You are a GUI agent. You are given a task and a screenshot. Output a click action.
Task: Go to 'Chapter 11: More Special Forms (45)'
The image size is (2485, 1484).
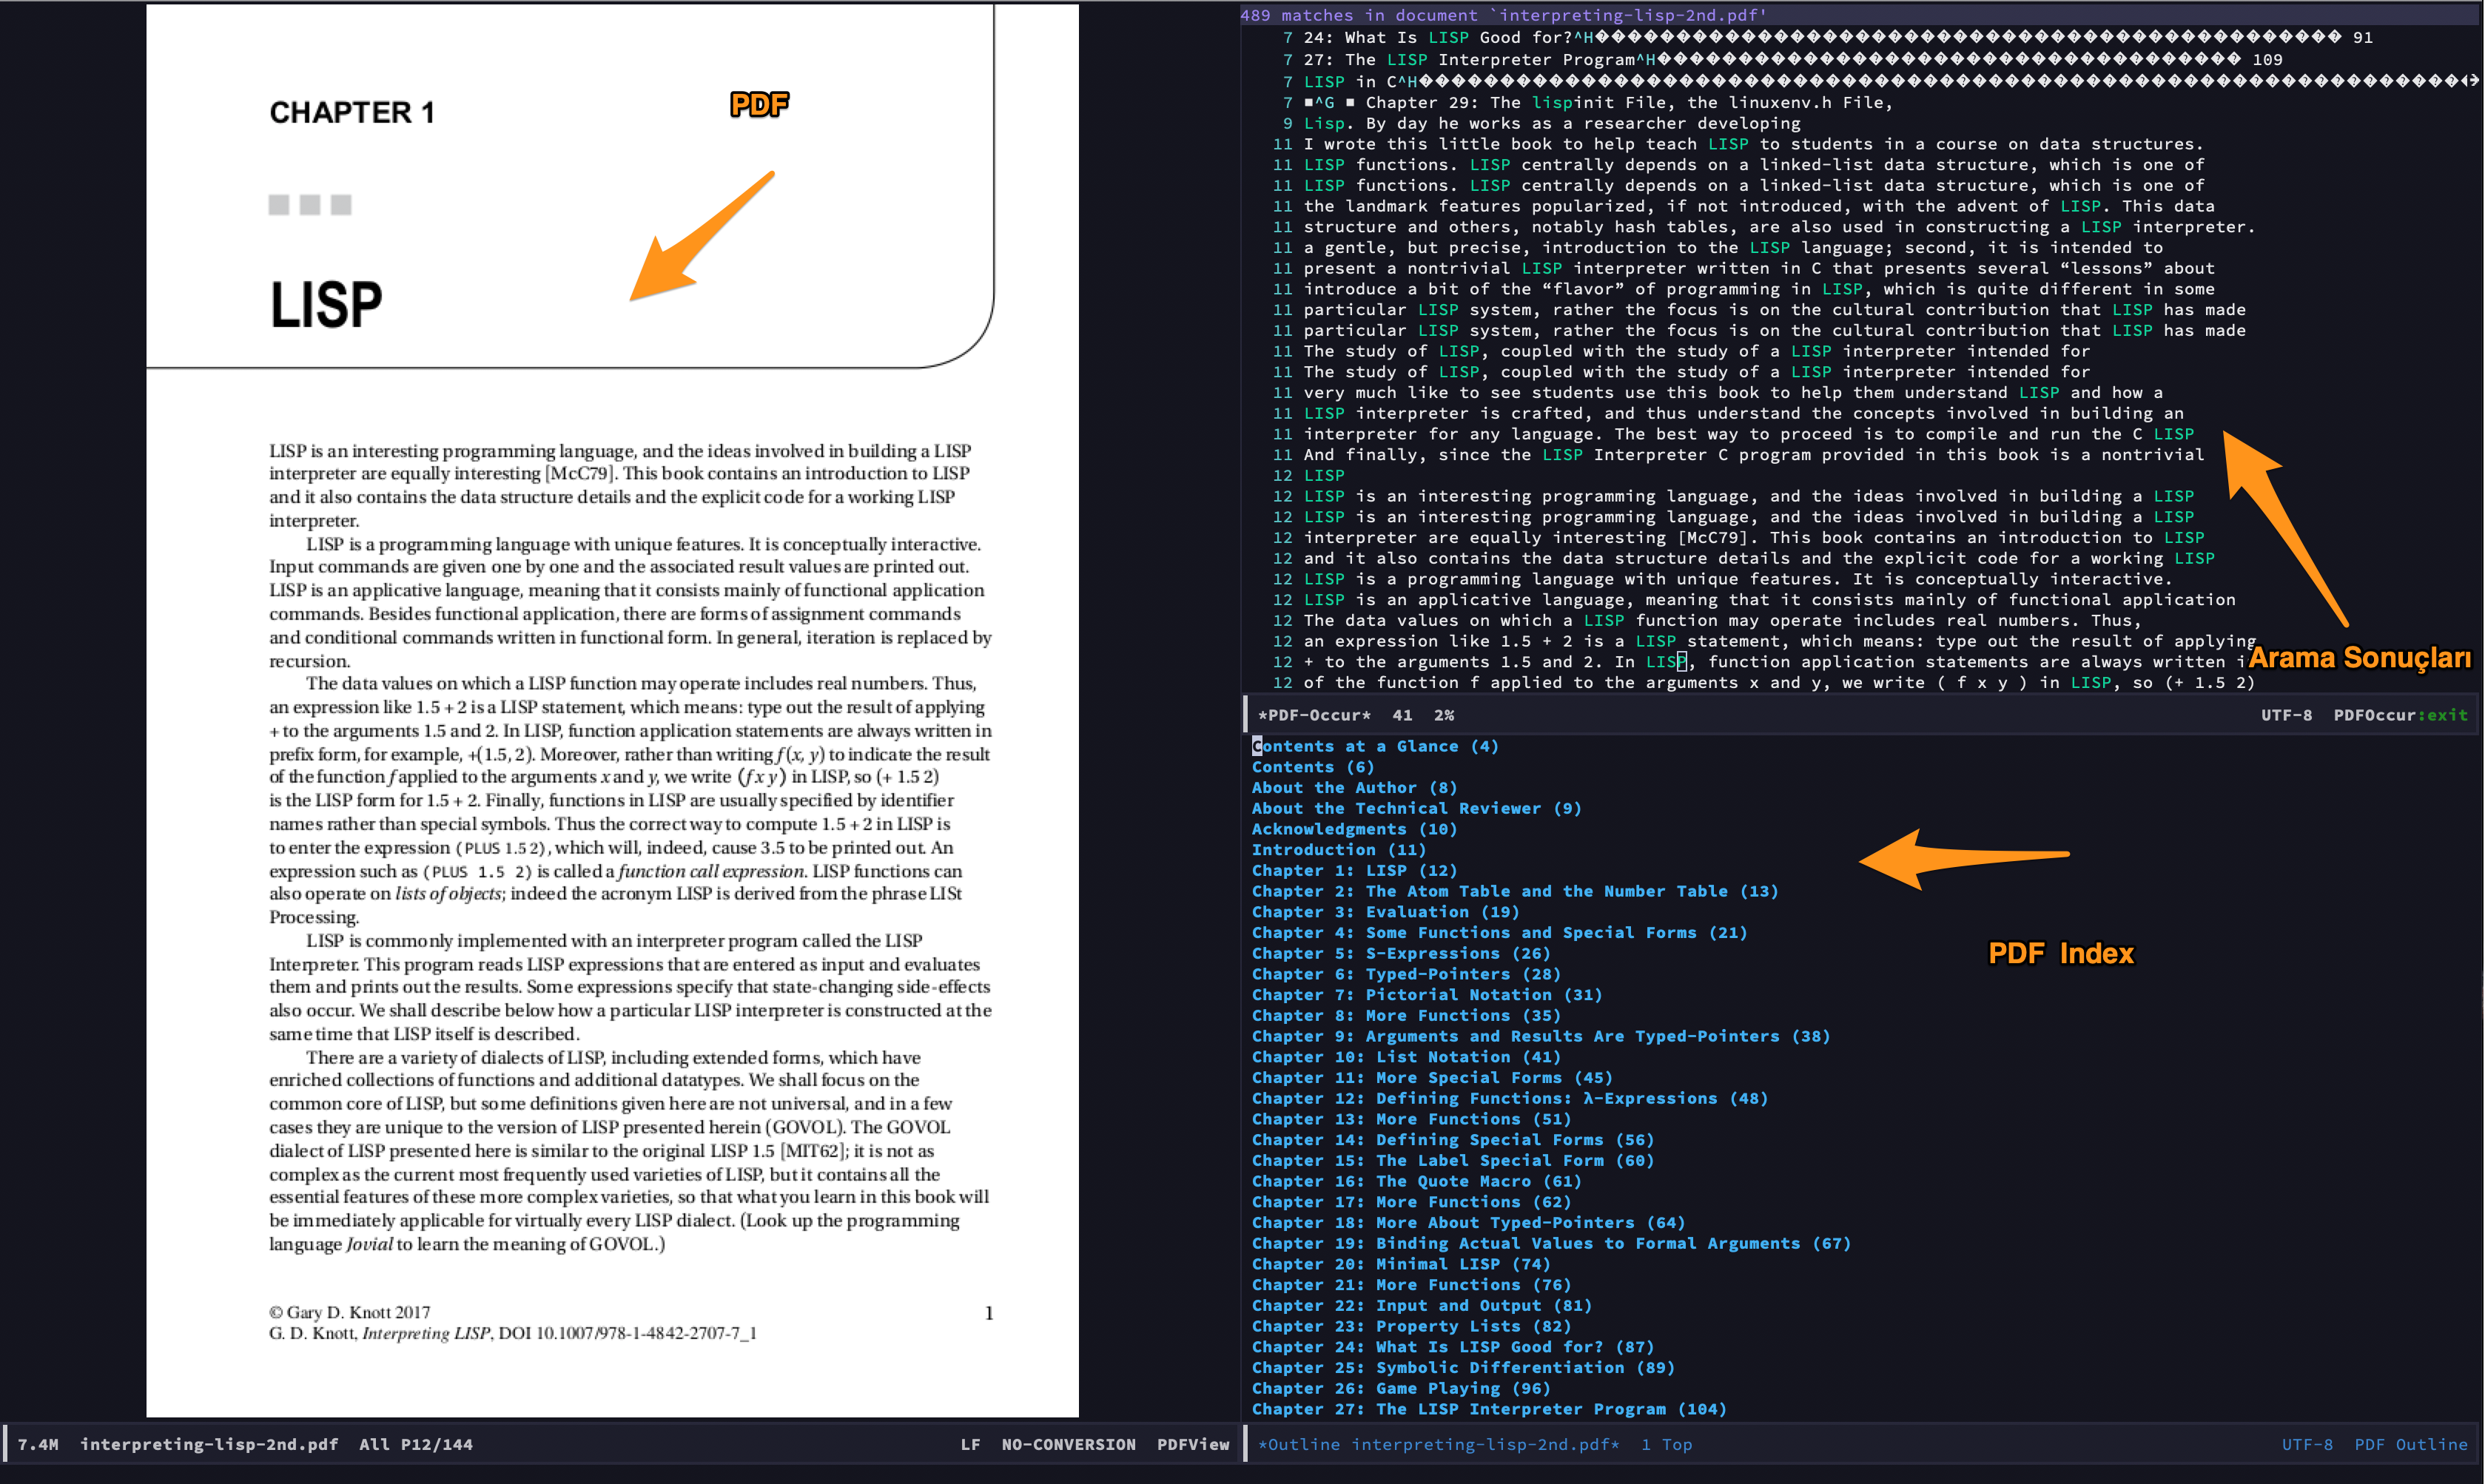1432,1078
